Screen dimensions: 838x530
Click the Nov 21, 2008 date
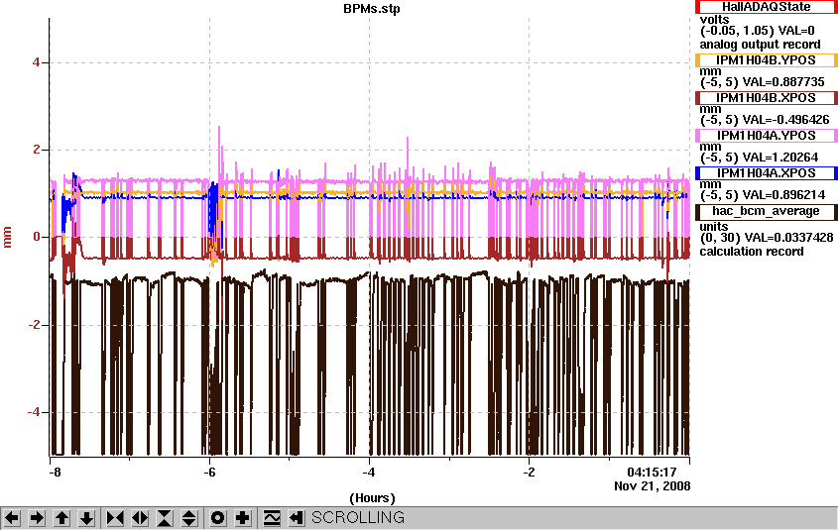(x=652, y=486)
